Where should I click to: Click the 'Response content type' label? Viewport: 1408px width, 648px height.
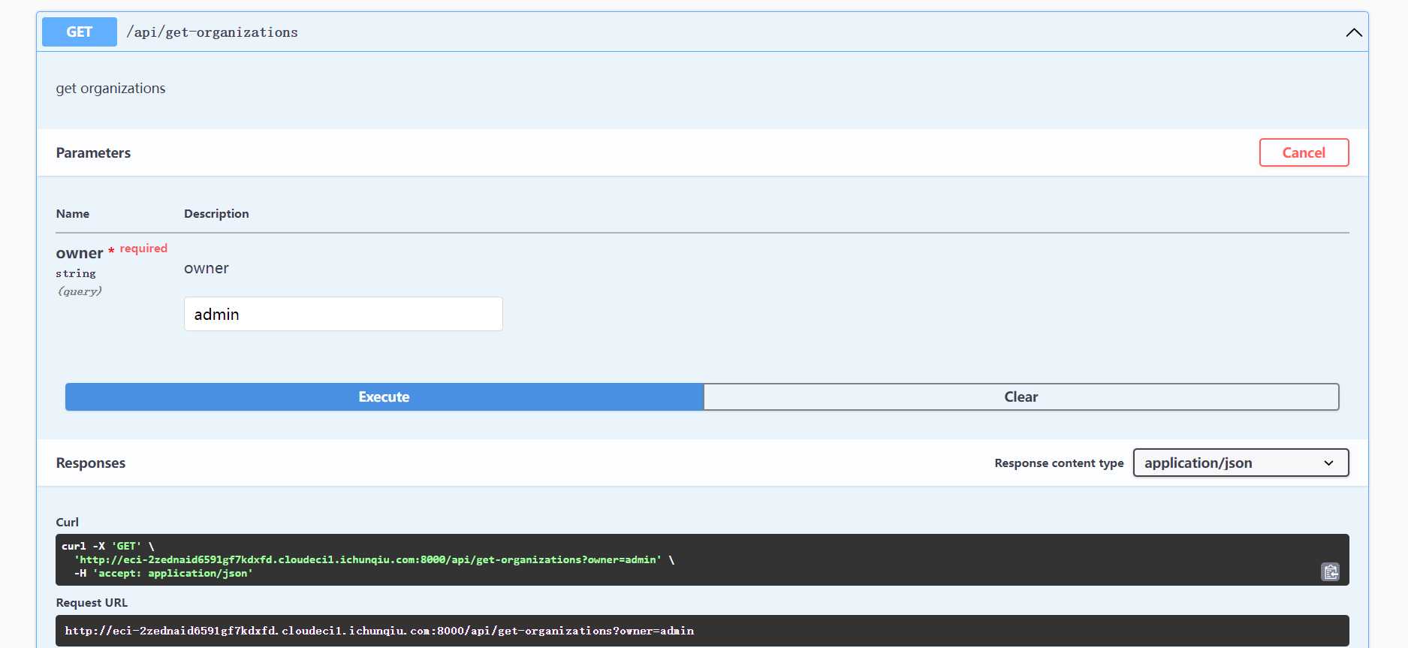pos(1058,463)
